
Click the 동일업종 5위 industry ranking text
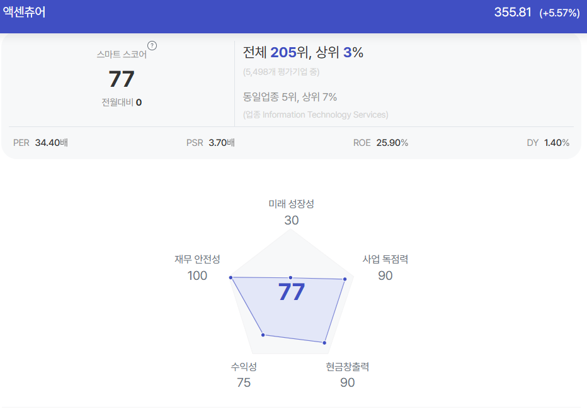270,97
